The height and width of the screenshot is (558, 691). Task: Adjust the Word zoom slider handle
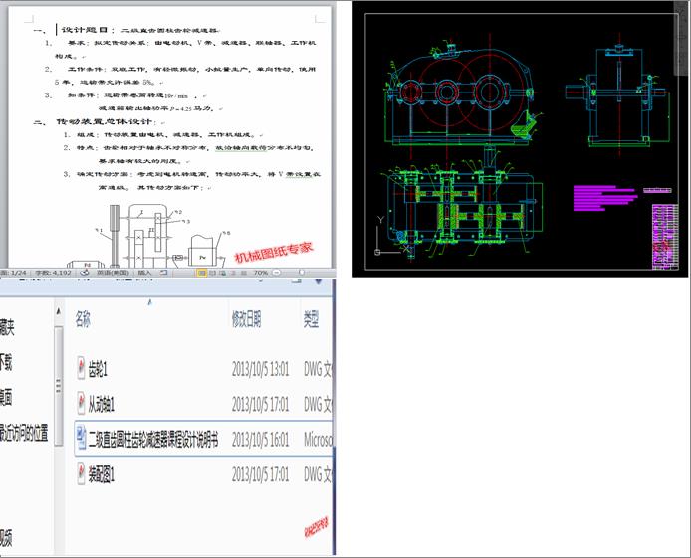[302, 273]
